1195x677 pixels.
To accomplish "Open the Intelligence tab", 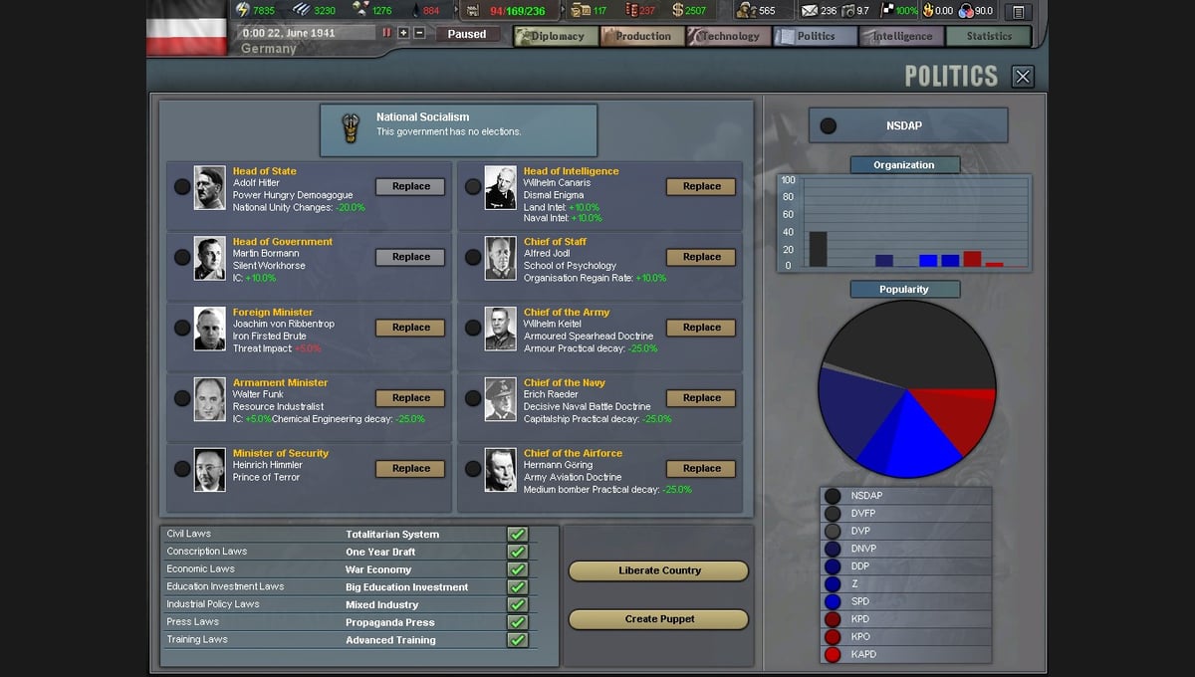I will pos(902,36).
